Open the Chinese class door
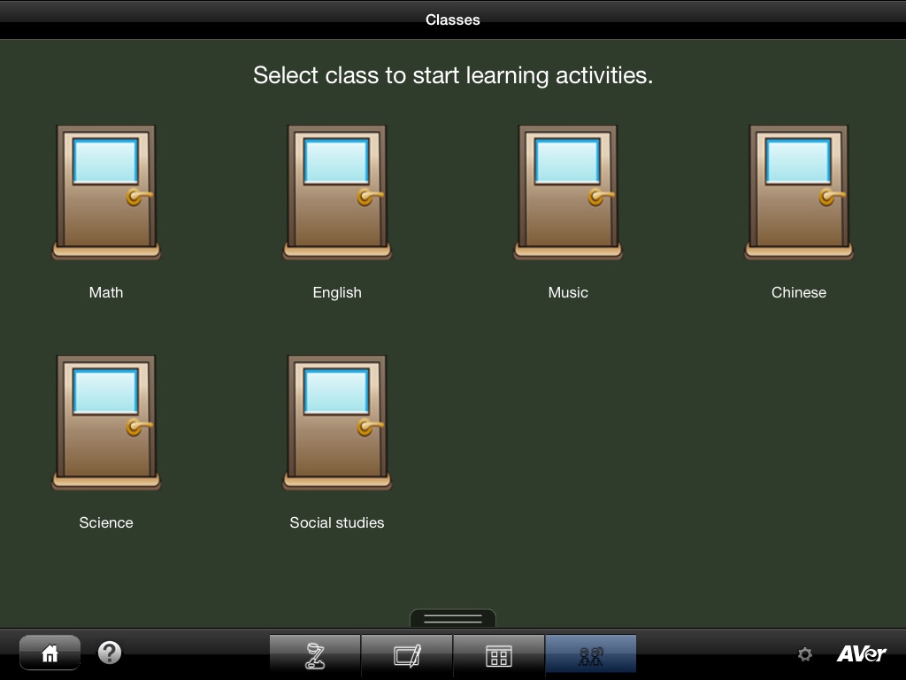 (x=799, y=192)
